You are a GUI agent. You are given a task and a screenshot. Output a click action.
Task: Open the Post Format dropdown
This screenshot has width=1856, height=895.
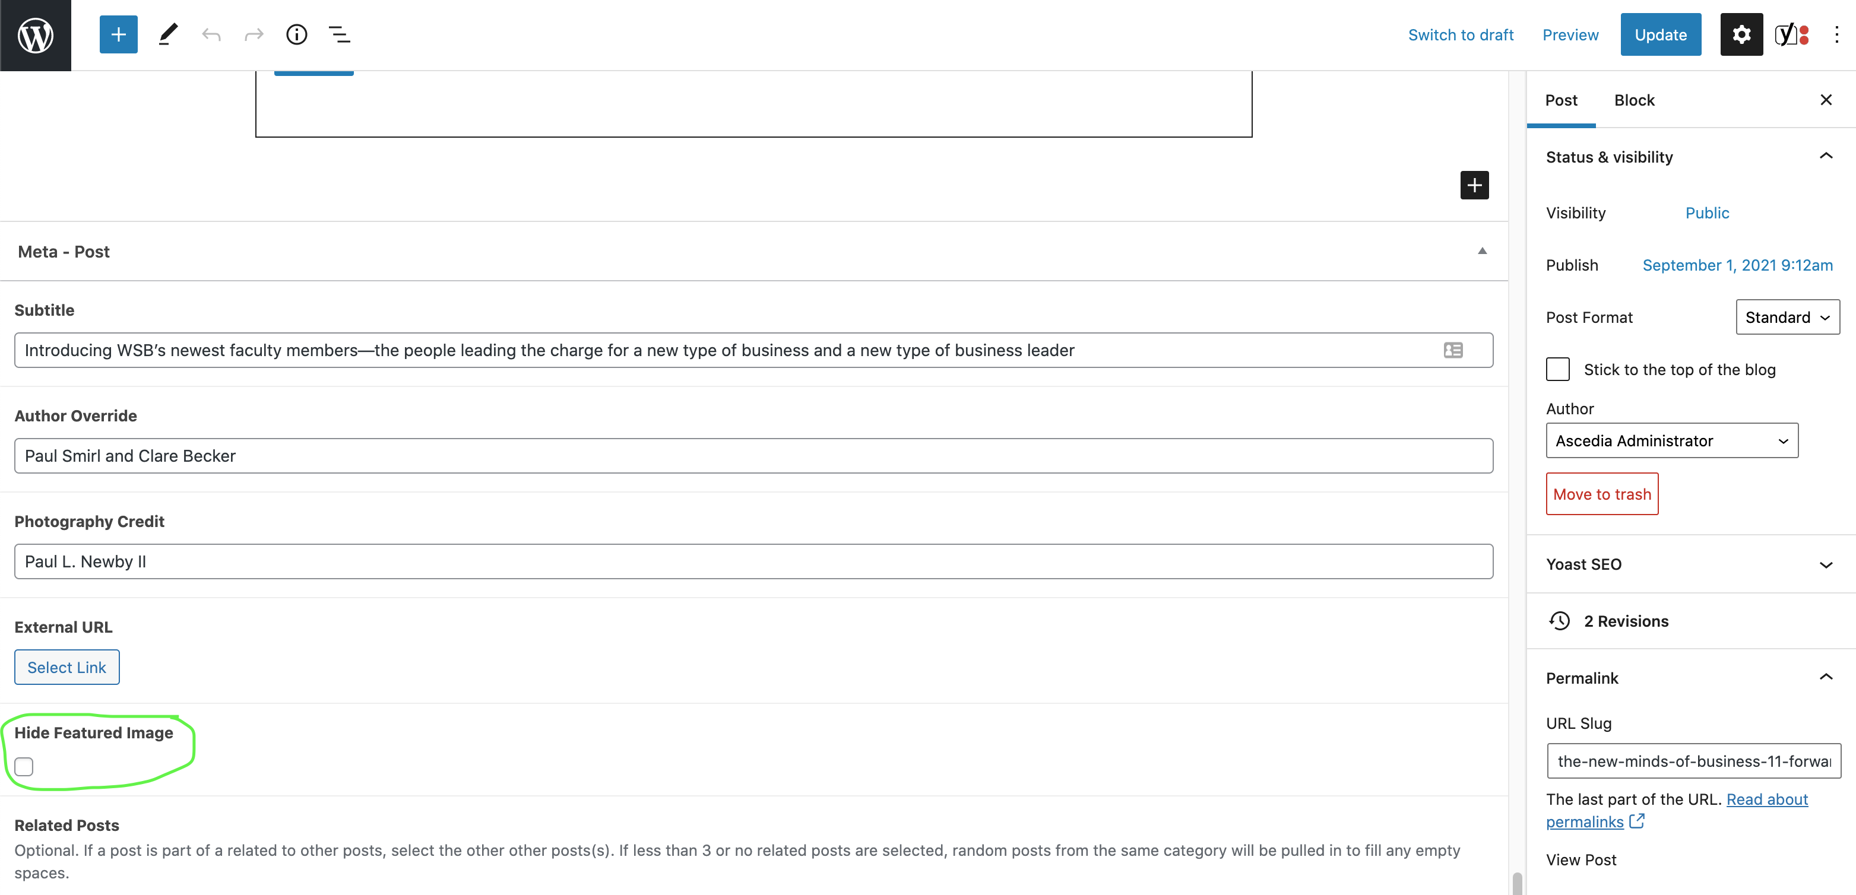pyautogui.click(x=1787, y=318)
